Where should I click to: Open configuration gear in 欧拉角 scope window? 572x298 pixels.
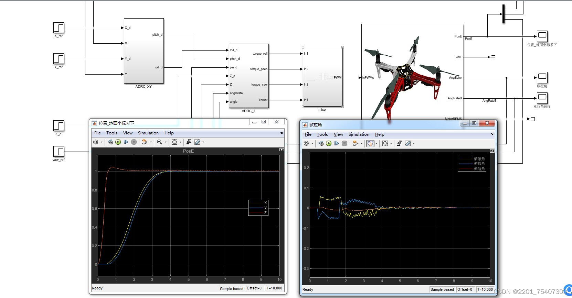(x=306, y=143)
